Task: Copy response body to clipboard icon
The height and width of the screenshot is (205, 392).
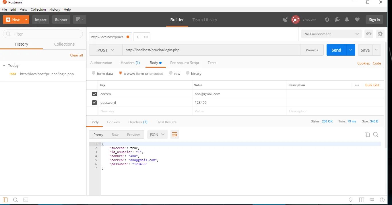Action: coord(367,134)
